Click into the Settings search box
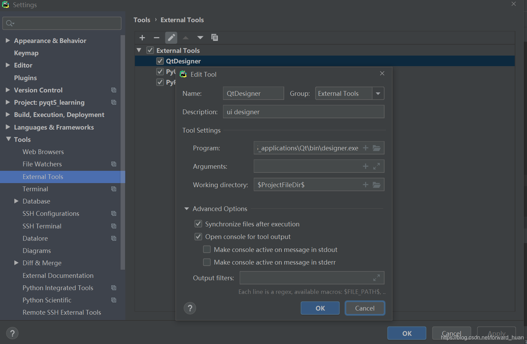The image size is (527, 344). pyautogui.click(x=62, y=23)
